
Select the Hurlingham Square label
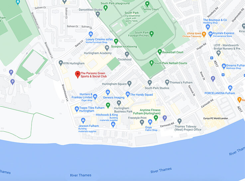114,84
